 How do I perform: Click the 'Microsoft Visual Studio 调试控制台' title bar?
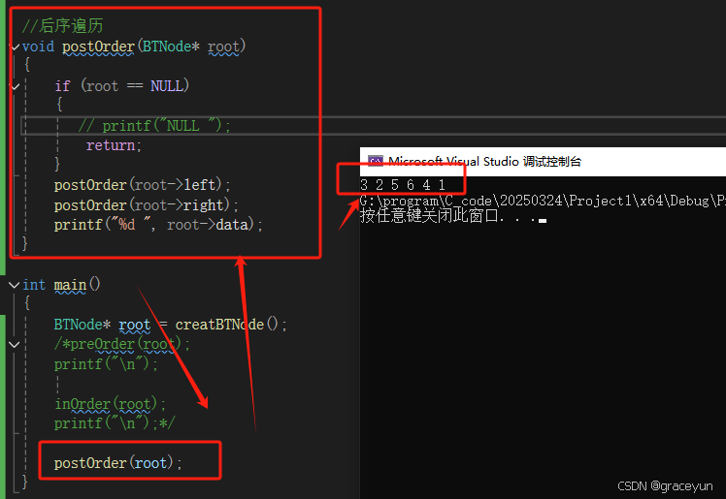(x=543, y=162)
